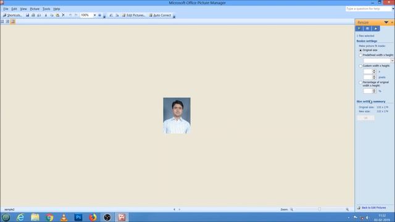This screenshot has width=395, height=222.
Task: Open File Explorer from the taskbar
Action: point(35,217)
